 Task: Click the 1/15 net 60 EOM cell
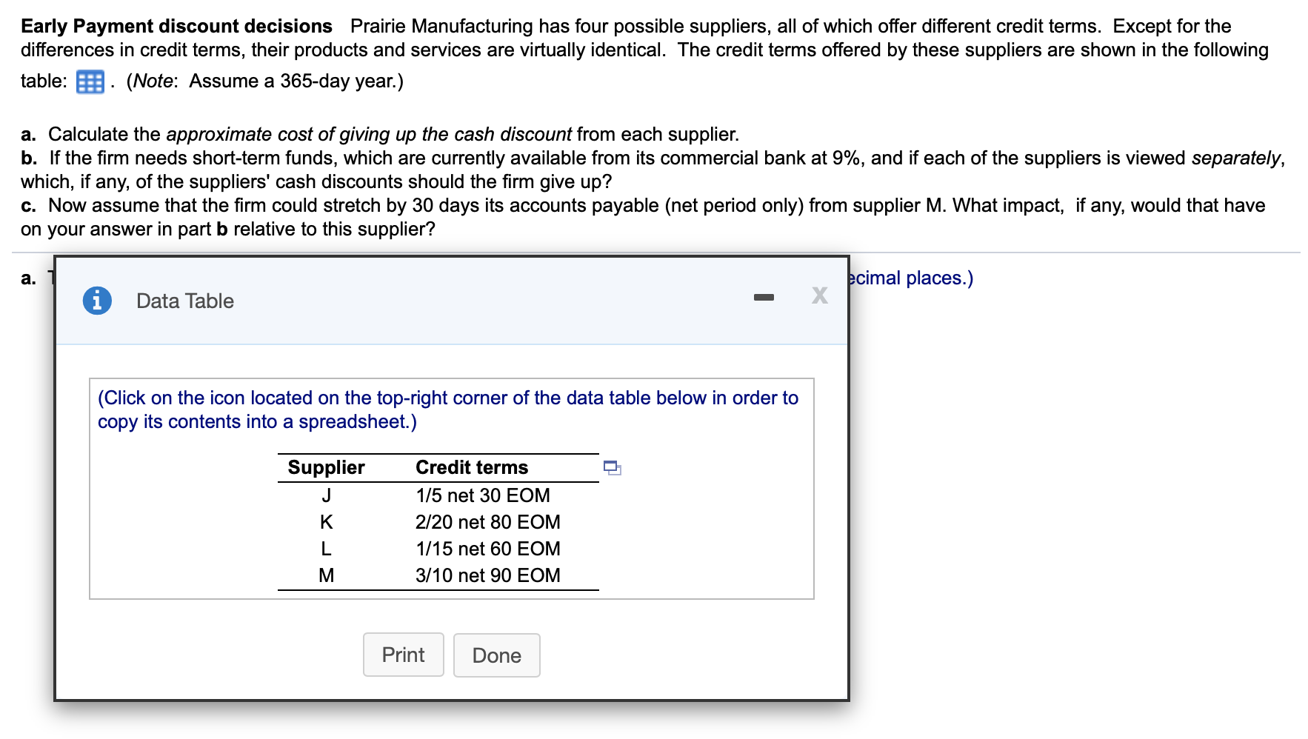pos(488,549)
